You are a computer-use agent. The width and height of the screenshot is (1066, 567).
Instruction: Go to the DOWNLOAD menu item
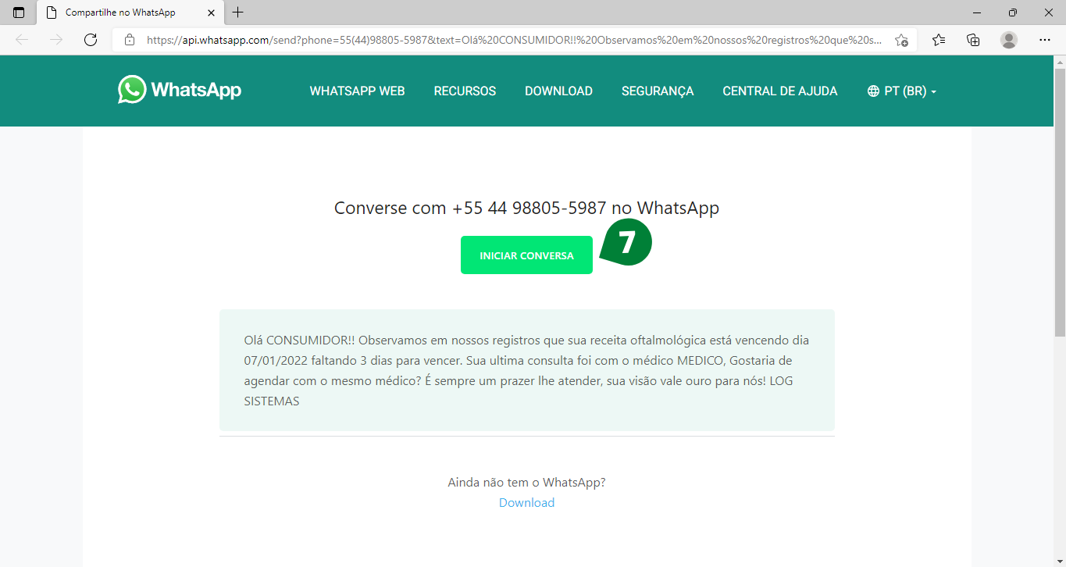click(558, 91)
